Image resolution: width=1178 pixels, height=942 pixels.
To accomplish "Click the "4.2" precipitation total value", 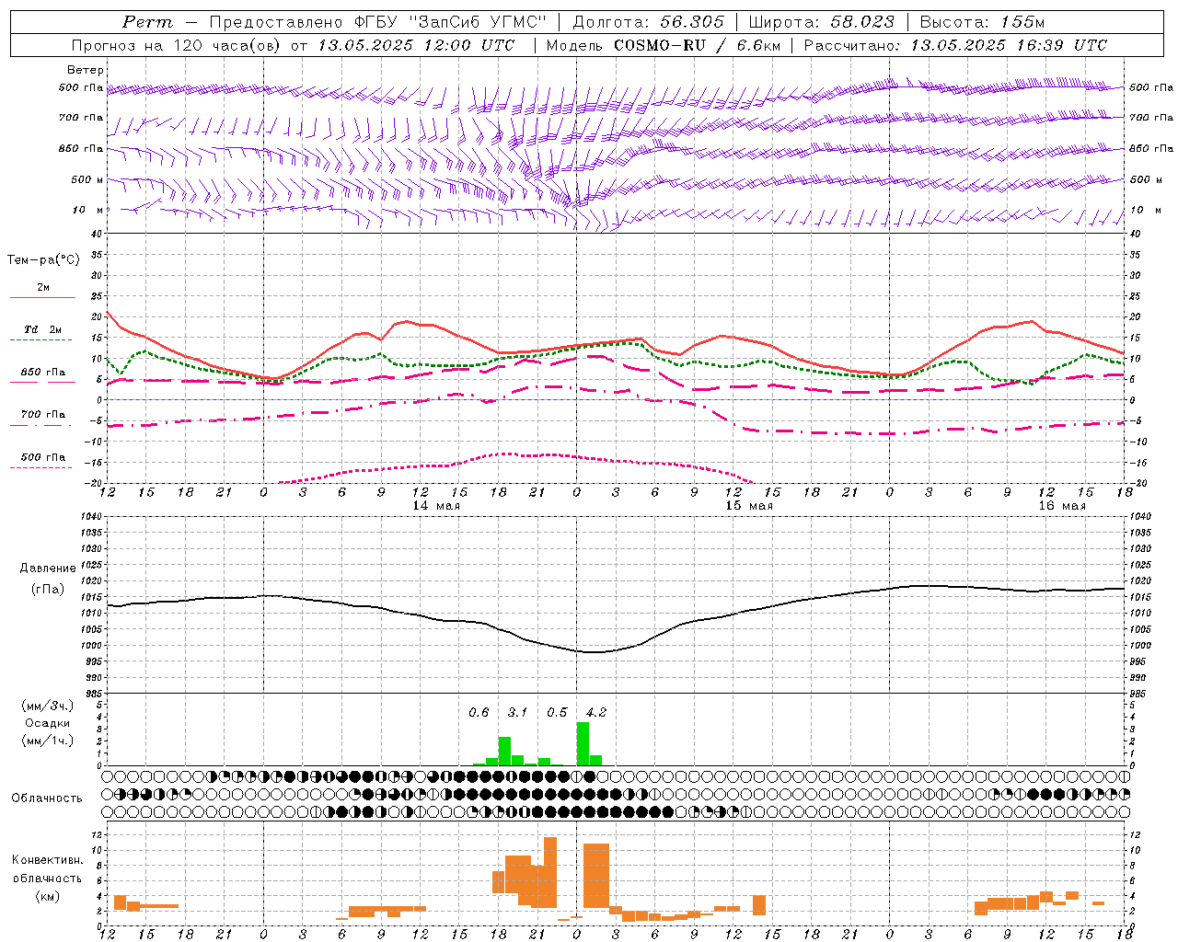I will point(596,713).
